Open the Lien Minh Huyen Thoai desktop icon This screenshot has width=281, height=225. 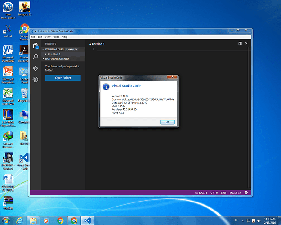click(x=8, y=118)
